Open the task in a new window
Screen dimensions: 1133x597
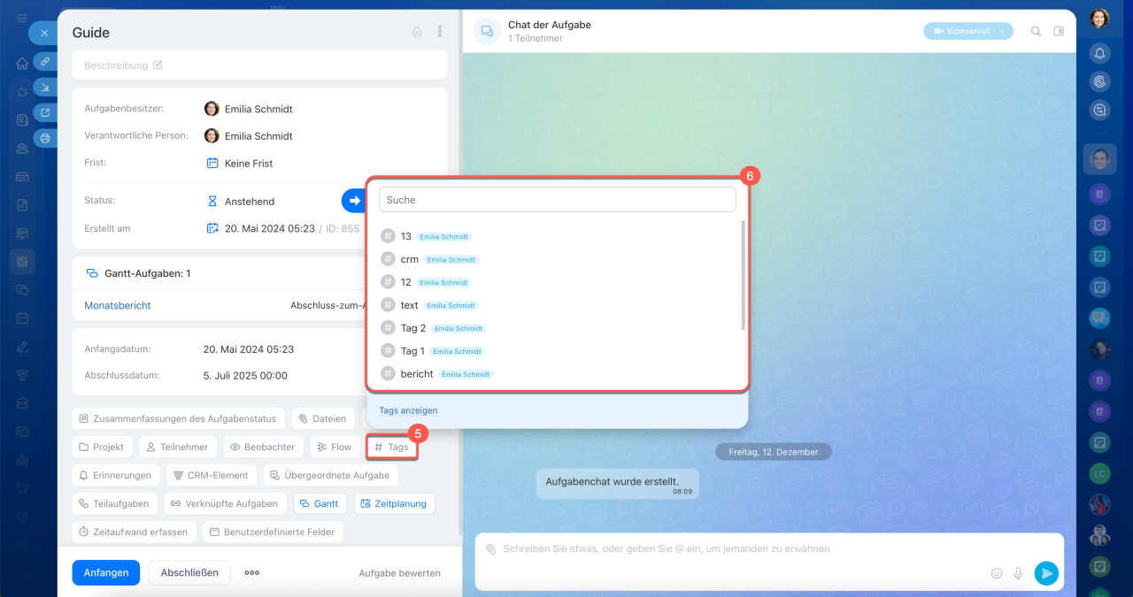point(45,112)
